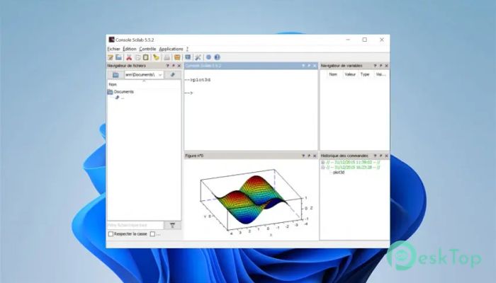
Task: Open Scilab preferences tools icon
Action: [198, 57]
